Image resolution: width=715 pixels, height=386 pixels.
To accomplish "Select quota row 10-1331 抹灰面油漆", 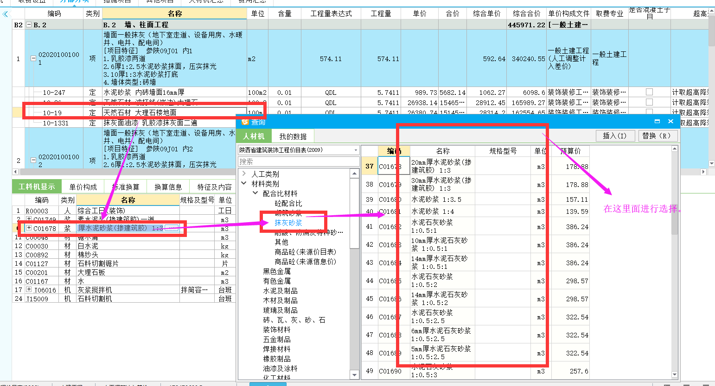I will point(124,123).
